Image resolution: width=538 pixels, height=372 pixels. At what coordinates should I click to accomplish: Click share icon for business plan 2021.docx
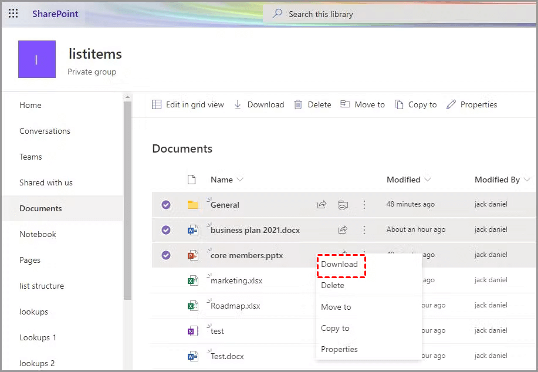coord(343,230)
